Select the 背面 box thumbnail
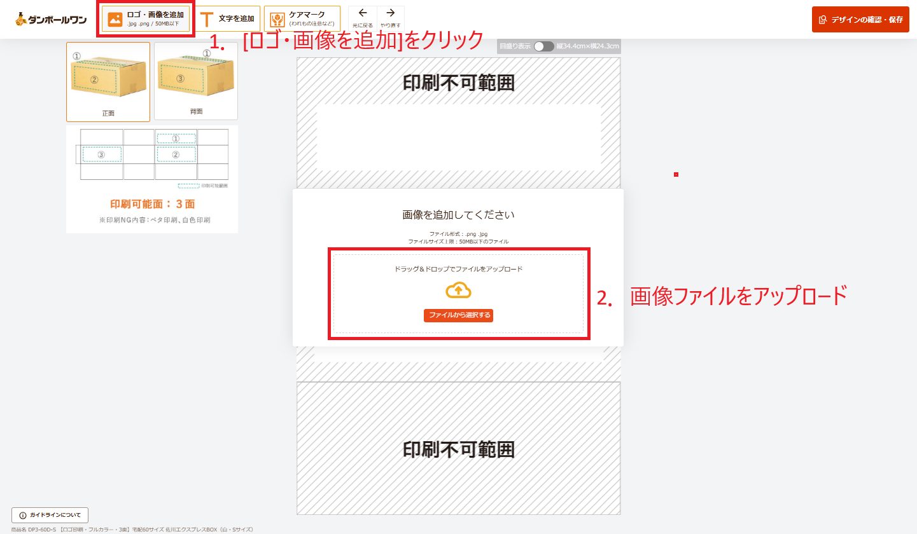917x534 pixels. tap(196, 81)
